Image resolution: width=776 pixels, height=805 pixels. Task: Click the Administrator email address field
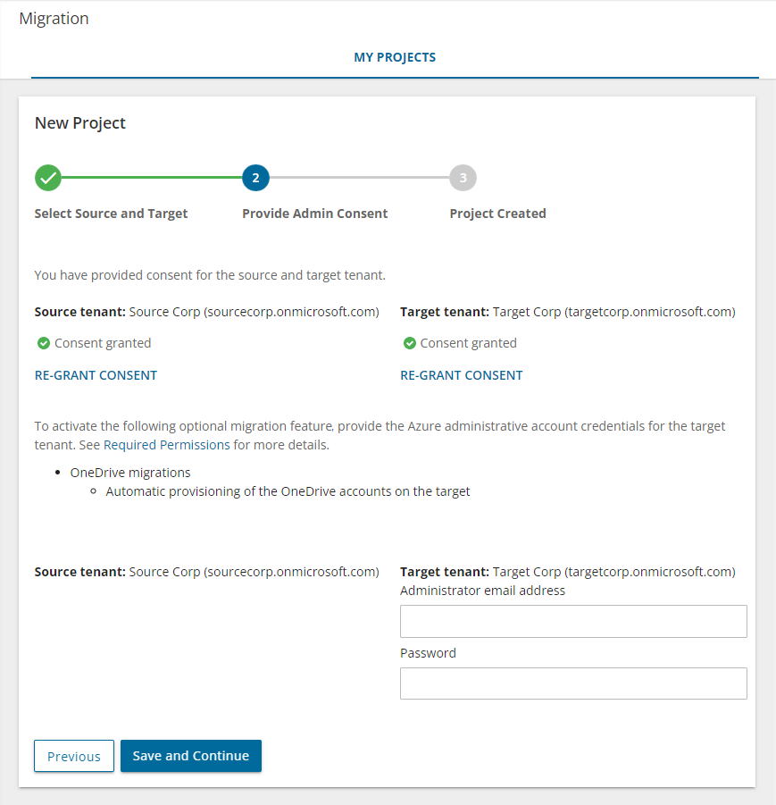pyautogui.click(x=573, y=621)
